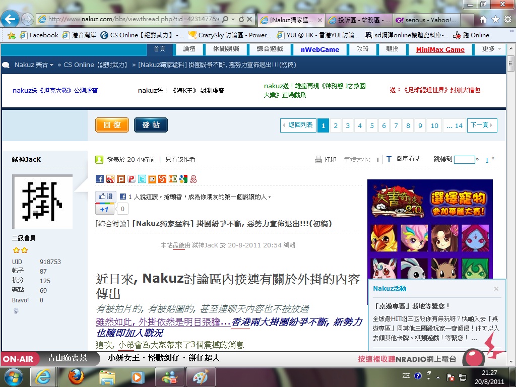Share post via the Twitter icon

[142, 179]
